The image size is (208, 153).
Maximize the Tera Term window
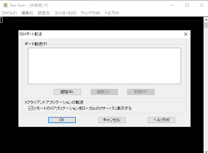tap(187, 5)
